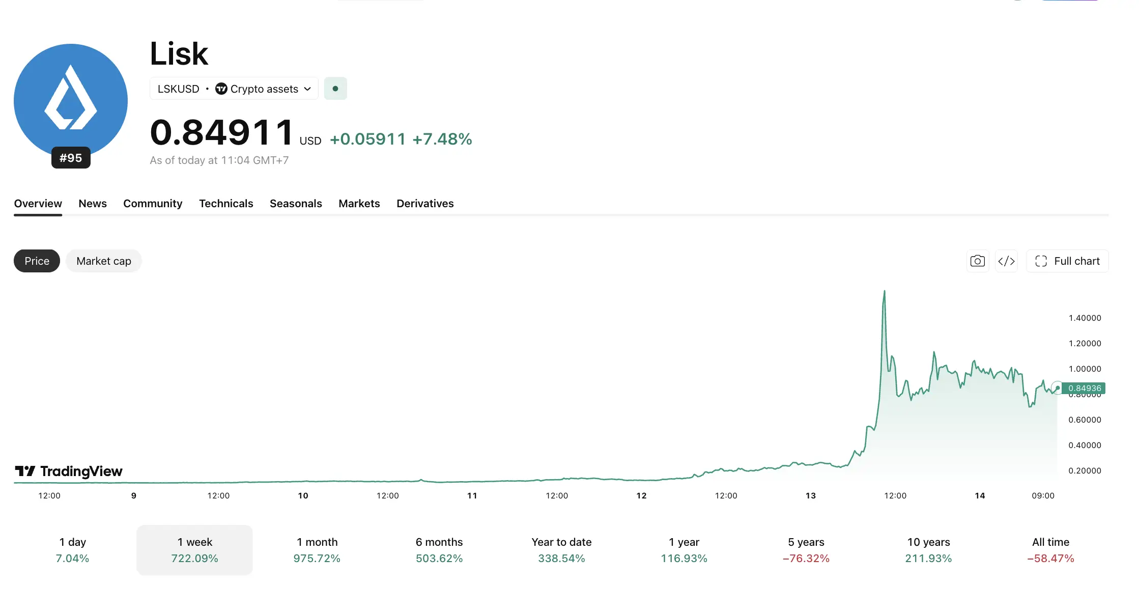Click the TradingView logo on chart
The width and height of the screenshot is (1139, 612).
(69, 471)
